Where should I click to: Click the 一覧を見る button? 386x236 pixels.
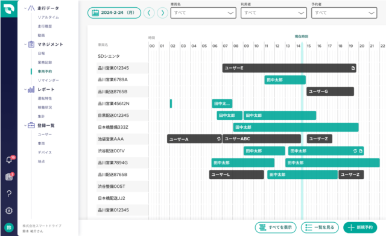(320, 228)
